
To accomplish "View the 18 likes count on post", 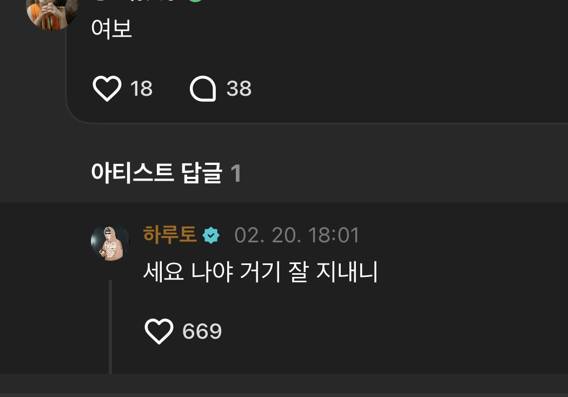I will [x=141, y=88].
